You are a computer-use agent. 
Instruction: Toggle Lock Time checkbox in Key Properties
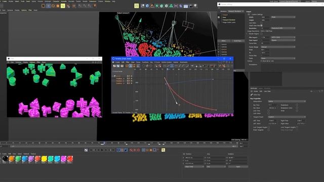pos(268,111)
